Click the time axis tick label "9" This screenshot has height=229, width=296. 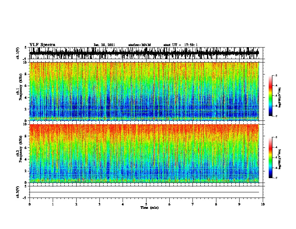[x=239, y=204]
